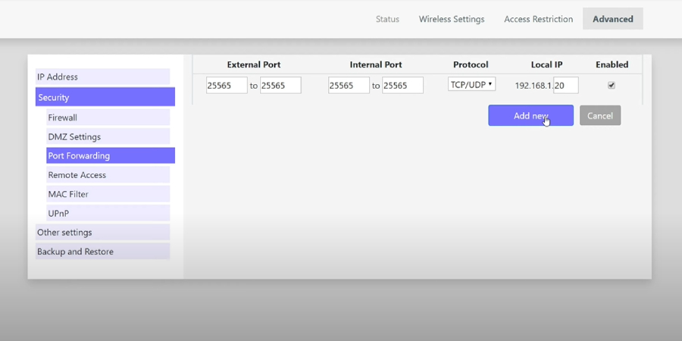Go to MAC Filter settings
Viewport: 682px width, 341px height.
click(108, 194)
